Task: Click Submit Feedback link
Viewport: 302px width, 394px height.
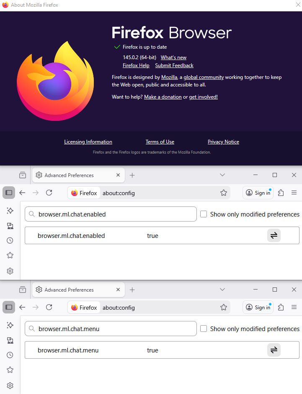Action: point(174,65)
